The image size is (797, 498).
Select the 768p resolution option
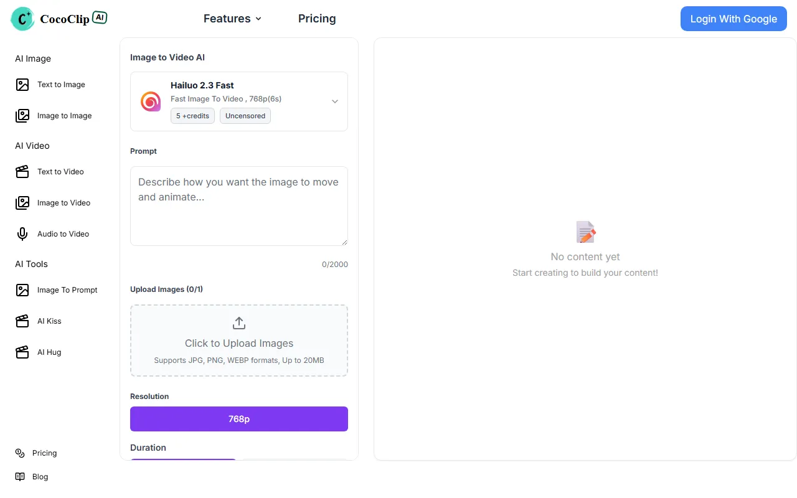[x=239, y=419]
